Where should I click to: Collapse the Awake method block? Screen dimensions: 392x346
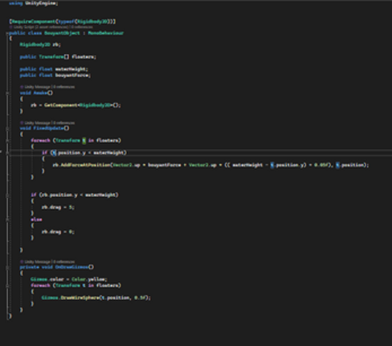[7, 93]
